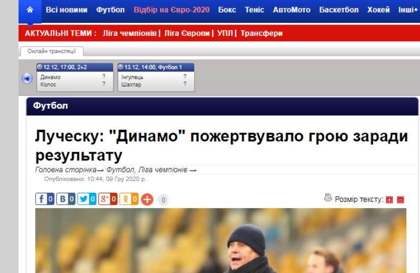420x273 pixels.
Task: Tweet this article via Twitter icon
Action: point(86,199)
